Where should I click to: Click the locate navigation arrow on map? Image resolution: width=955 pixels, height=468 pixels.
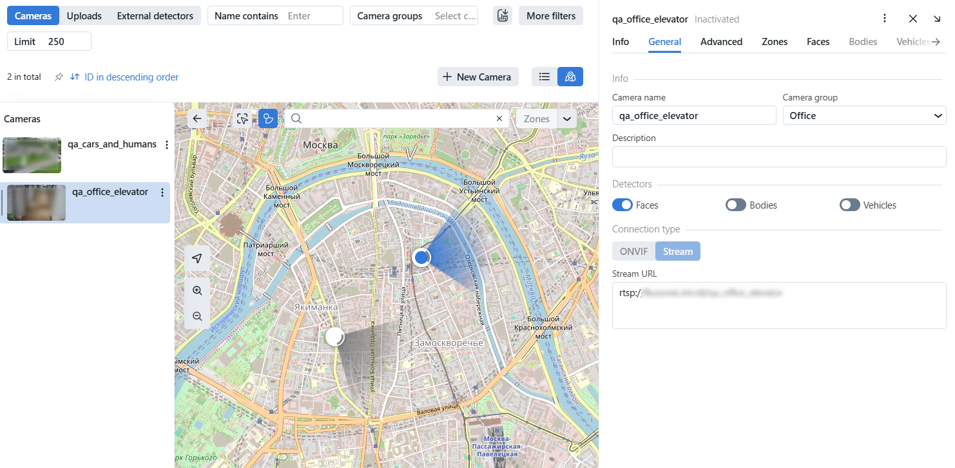pyautogui.click(x=197, y=258)
